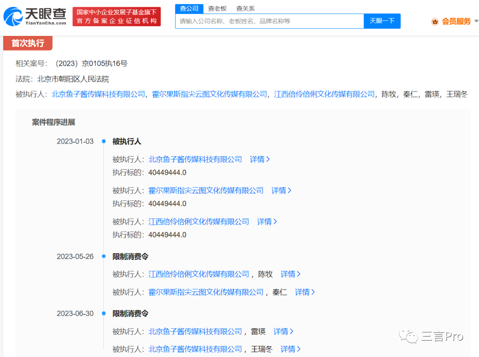Click the name 王瑞冬 in the top 被执行人 list
Viewport: 479px width, 357px height.
(x=457, y=94)
